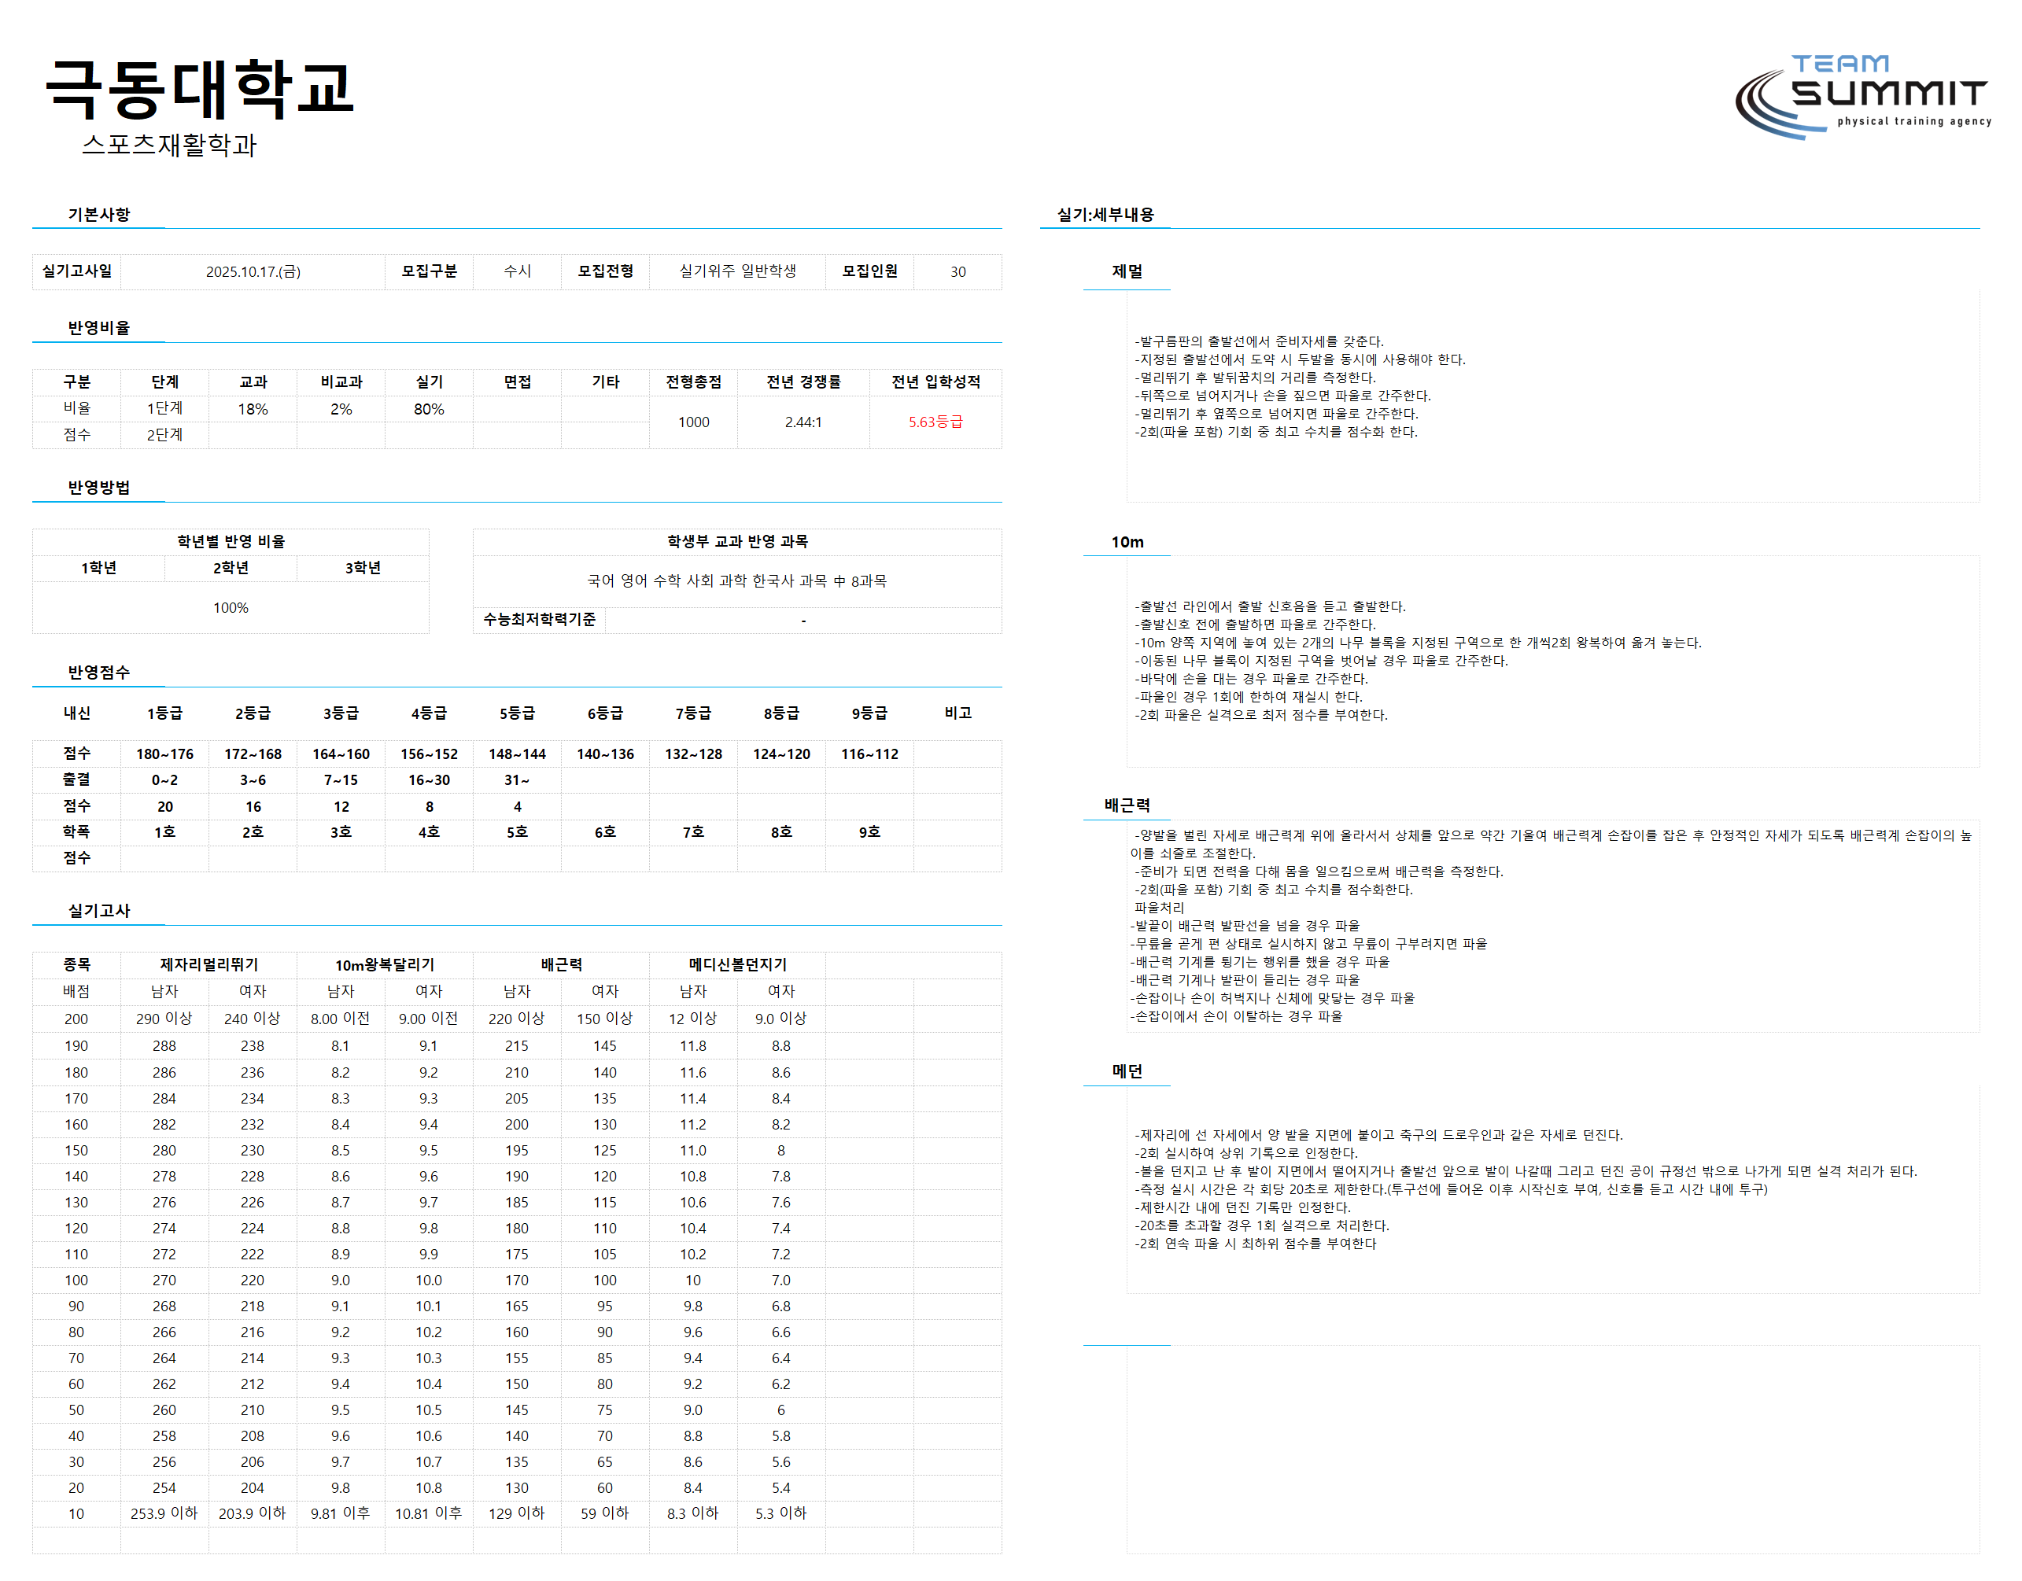Screen dimensions: 2022x1581
Task: Click the 실기위주 일반학생 cell
Action: pos(738,271)
